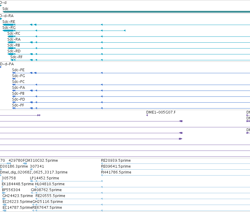
Task: Select the Sdc-RE transcript label
Action: pos(9,22)
